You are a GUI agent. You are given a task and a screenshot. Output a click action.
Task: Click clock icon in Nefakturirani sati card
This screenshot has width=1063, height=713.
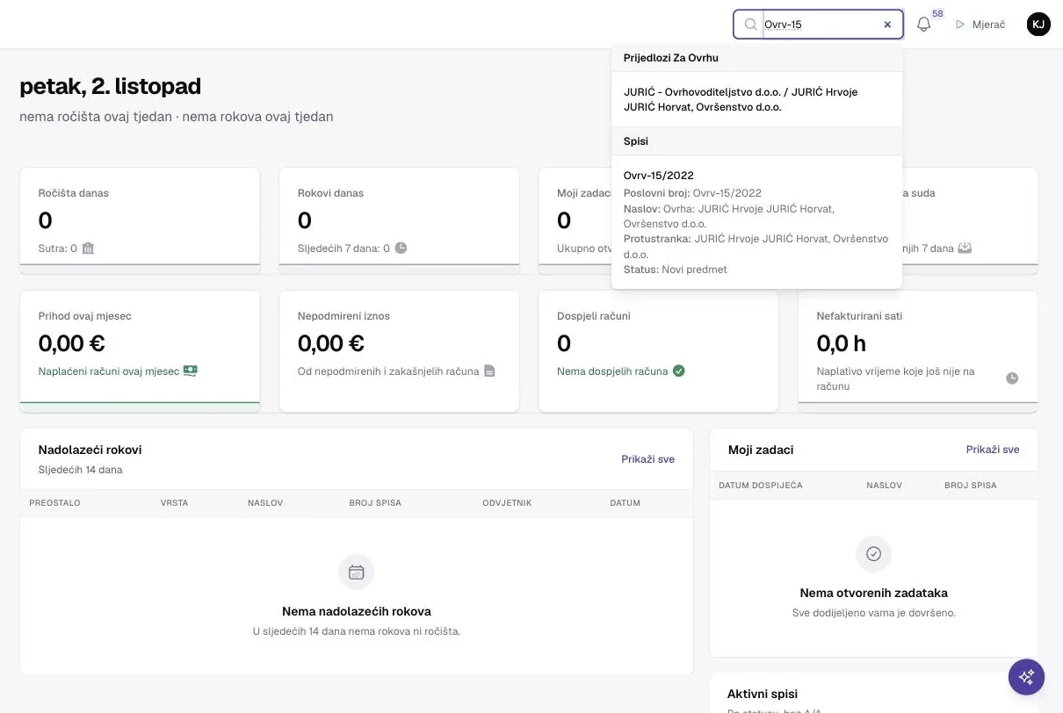tap(1012, 378)
